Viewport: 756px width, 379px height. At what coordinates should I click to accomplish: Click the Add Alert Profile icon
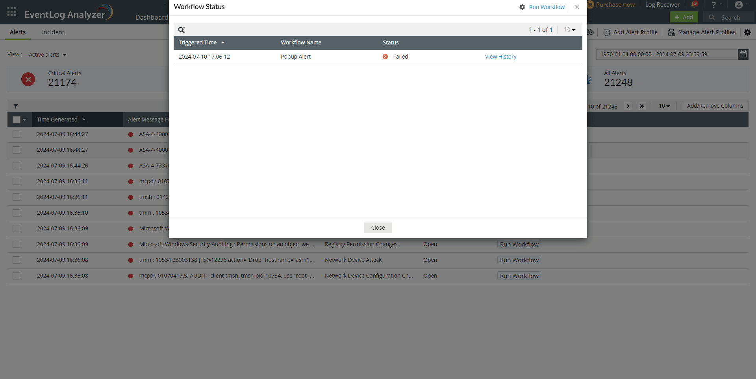607,32
